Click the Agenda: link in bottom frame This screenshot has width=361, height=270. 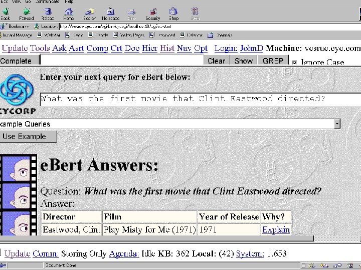pyautogui.click(x=124, y=253)
